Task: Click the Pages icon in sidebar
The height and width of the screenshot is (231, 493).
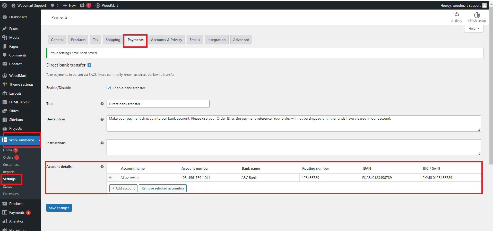Action: coord(5,46)
